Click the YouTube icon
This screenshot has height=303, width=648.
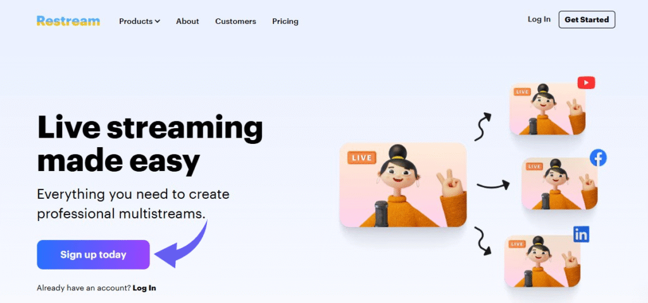pos(586,83)
